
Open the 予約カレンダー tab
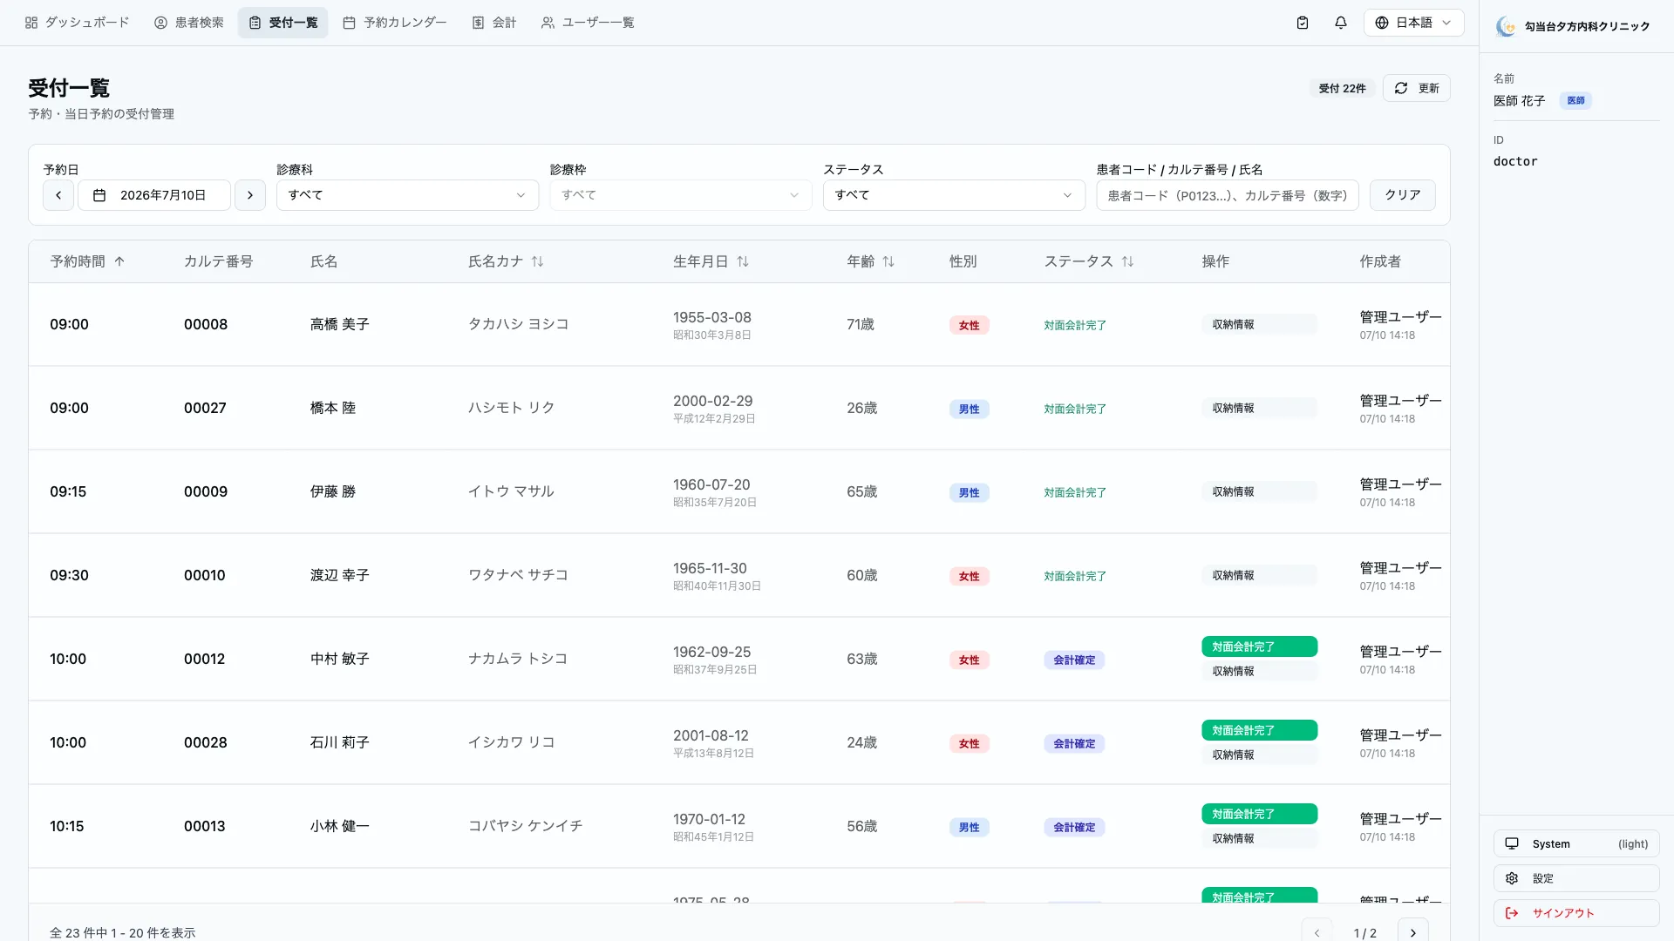[x=395, y=23]
